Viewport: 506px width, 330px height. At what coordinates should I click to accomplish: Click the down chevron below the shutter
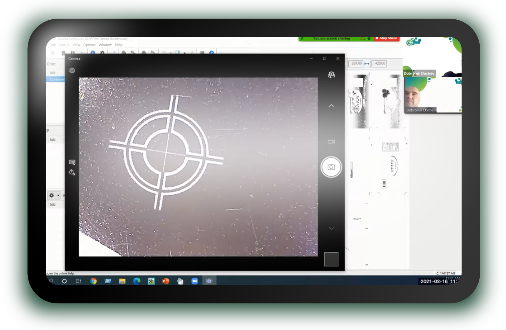331,228
